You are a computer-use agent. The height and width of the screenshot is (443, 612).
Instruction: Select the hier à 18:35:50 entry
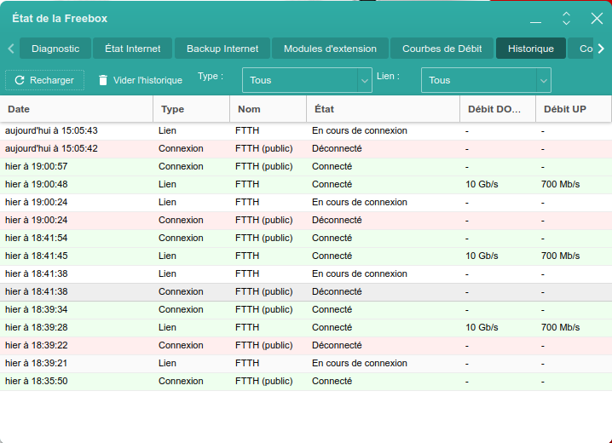tap(306, 382)
